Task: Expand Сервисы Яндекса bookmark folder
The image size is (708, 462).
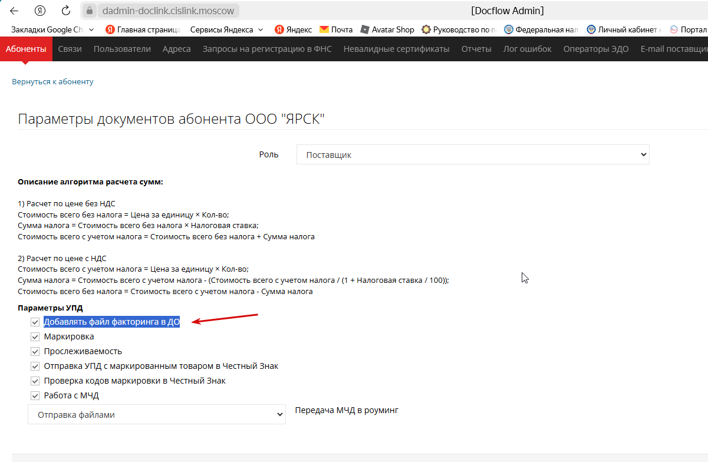Action: click(x=227, y=29)
